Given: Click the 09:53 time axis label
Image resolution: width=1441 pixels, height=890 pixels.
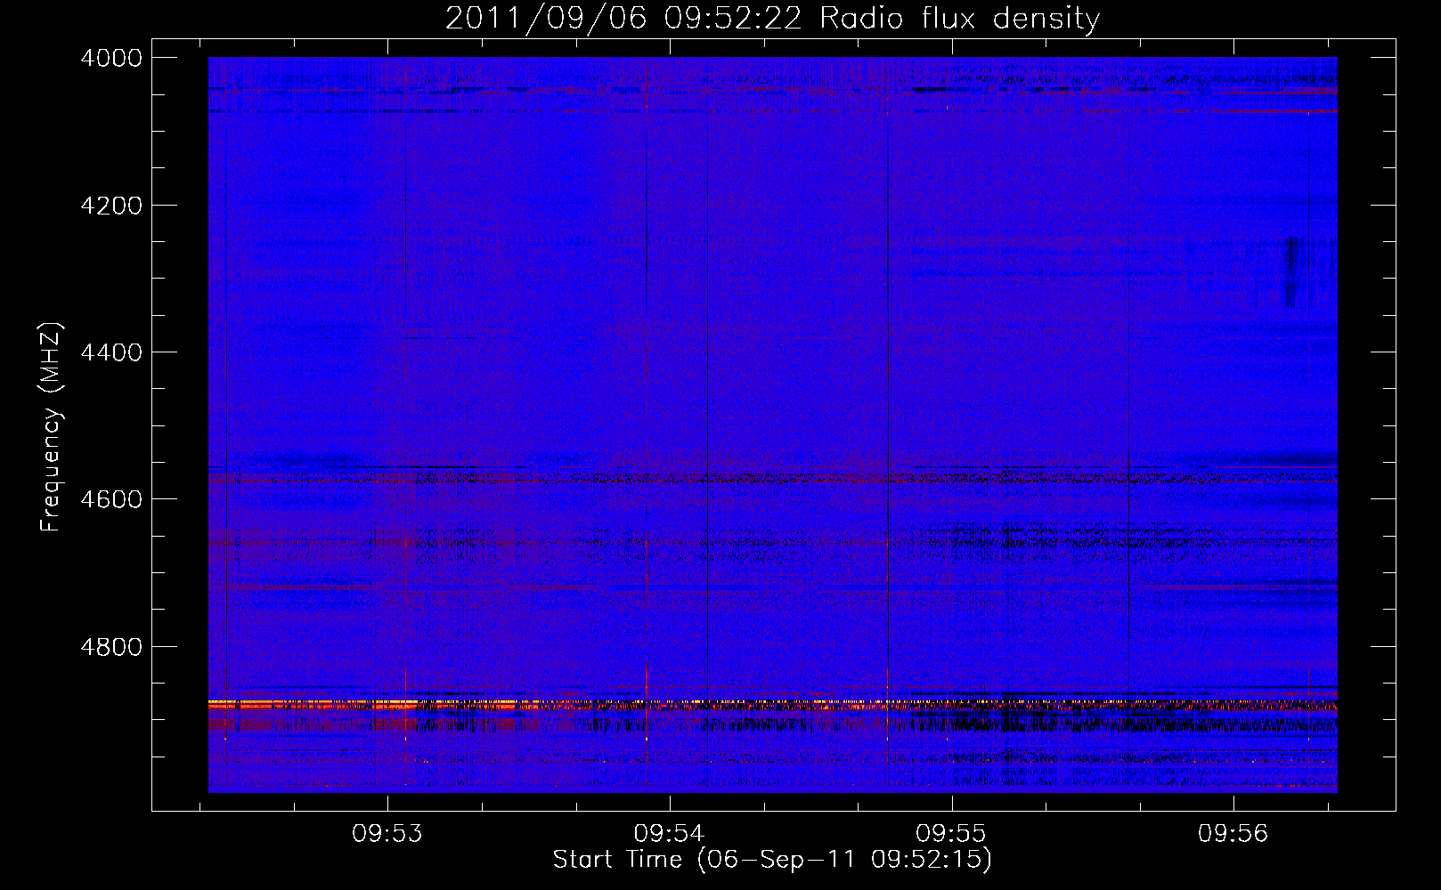Looking at the screenshot, I should click(387, 834).
